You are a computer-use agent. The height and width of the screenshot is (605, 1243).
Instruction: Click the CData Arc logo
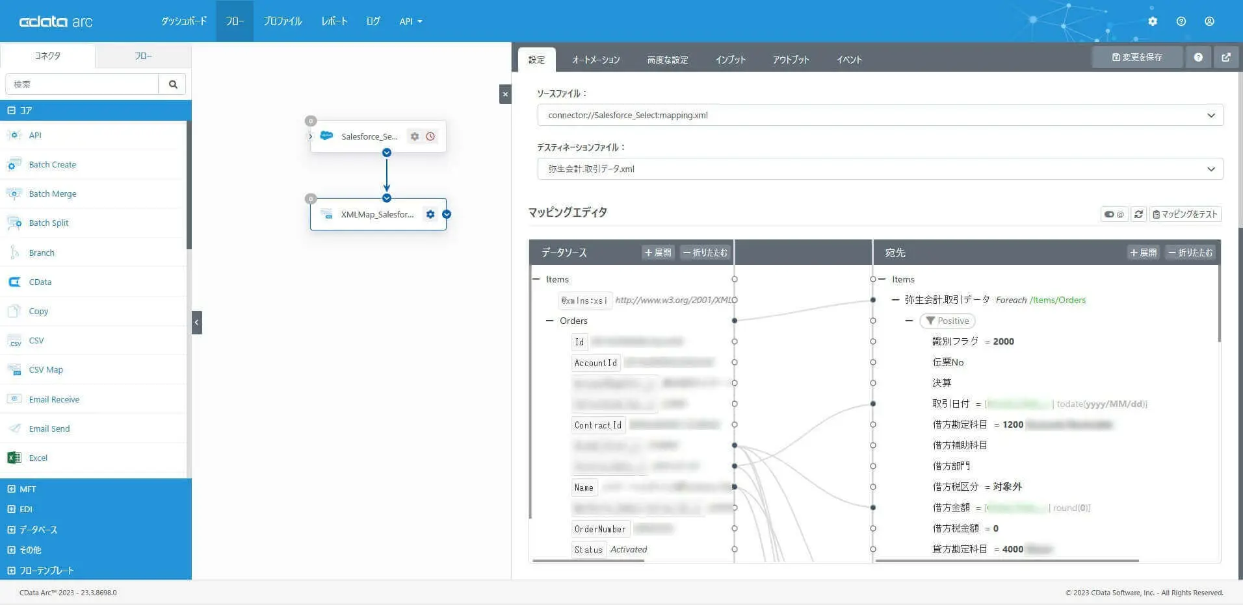click(56, 21)
